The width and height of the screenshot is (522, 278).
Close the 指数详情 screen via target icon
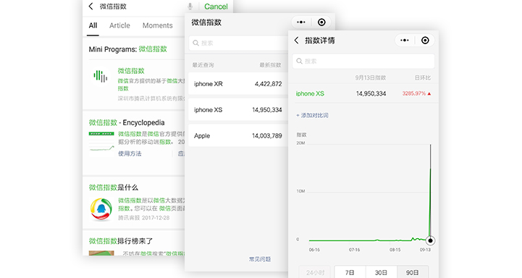click(425, 41)
